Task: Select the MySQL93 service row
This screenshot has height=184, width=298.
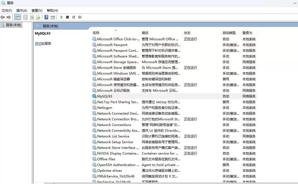Action: click(x=174, y=96)
